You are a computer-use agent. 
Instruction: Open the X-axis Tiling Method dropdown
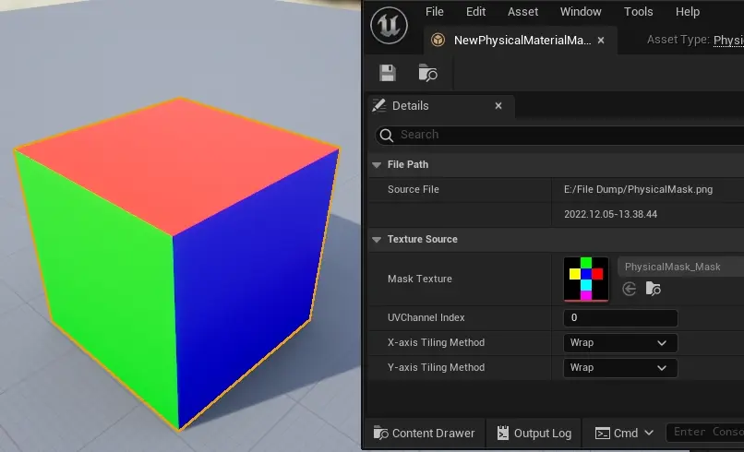tap(620, 343)
